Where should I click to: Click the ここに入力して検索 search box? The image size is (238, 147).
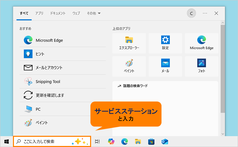52,142
